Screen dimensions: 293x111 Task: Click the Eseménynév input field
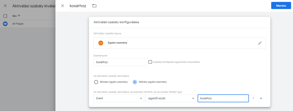120,62
